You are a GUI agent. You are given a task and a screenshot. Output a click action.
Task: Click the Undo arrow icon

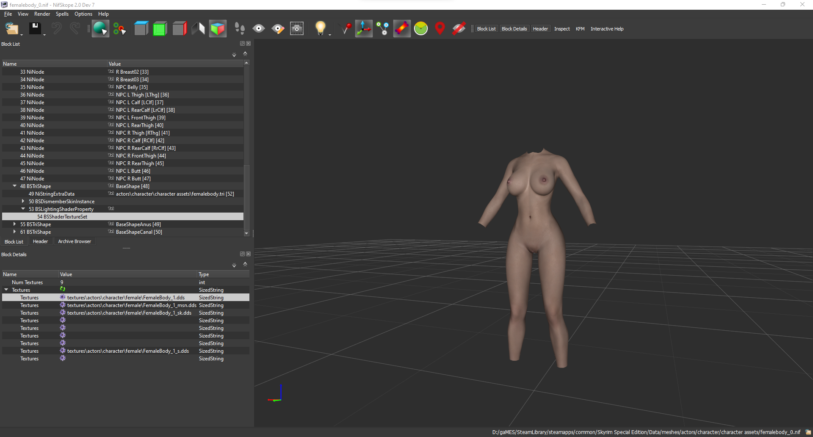tap(56, 28)
